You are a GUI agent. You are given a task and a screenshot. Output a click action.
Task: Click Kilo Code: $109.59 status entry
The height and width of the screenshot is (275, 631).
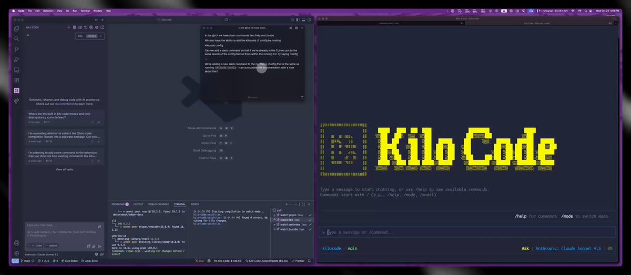pyautogui.click(x=227, y=261)
